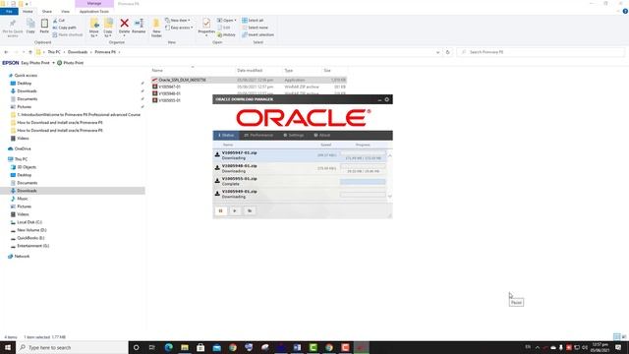
Task: Open the Epson Easy Photo Print dropdown
Action: point(53,63)
